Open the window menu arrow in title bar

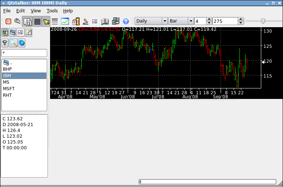coord(3,3)
